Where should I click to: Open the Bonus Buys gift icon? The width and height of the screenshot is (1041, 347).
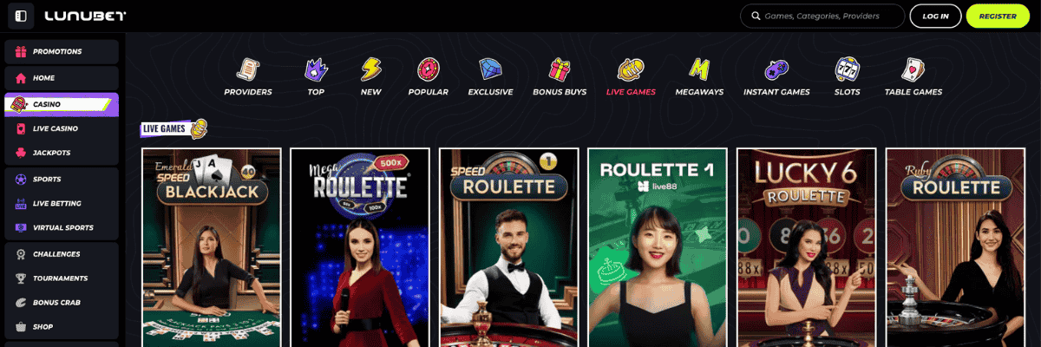pos(560,69)
